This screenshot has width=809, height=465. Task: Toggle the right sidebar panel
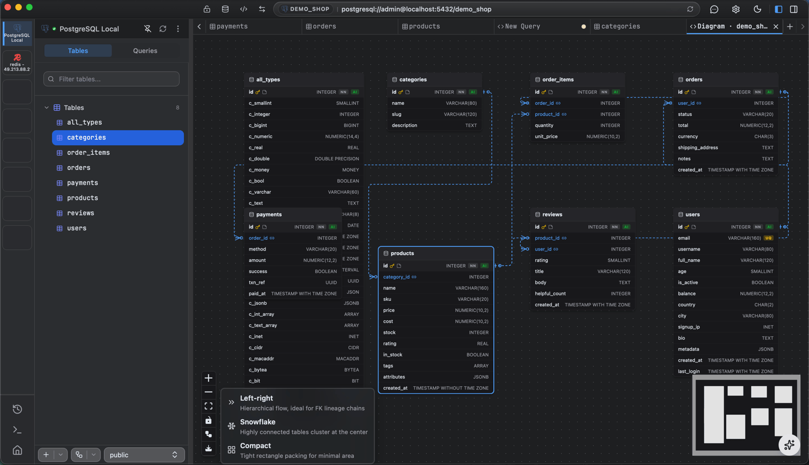pos(794,9)
